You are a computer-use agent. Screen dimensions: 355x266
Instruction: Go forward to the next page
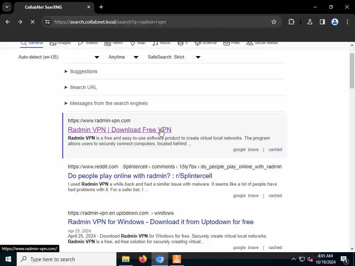click(x=20, y=22)
